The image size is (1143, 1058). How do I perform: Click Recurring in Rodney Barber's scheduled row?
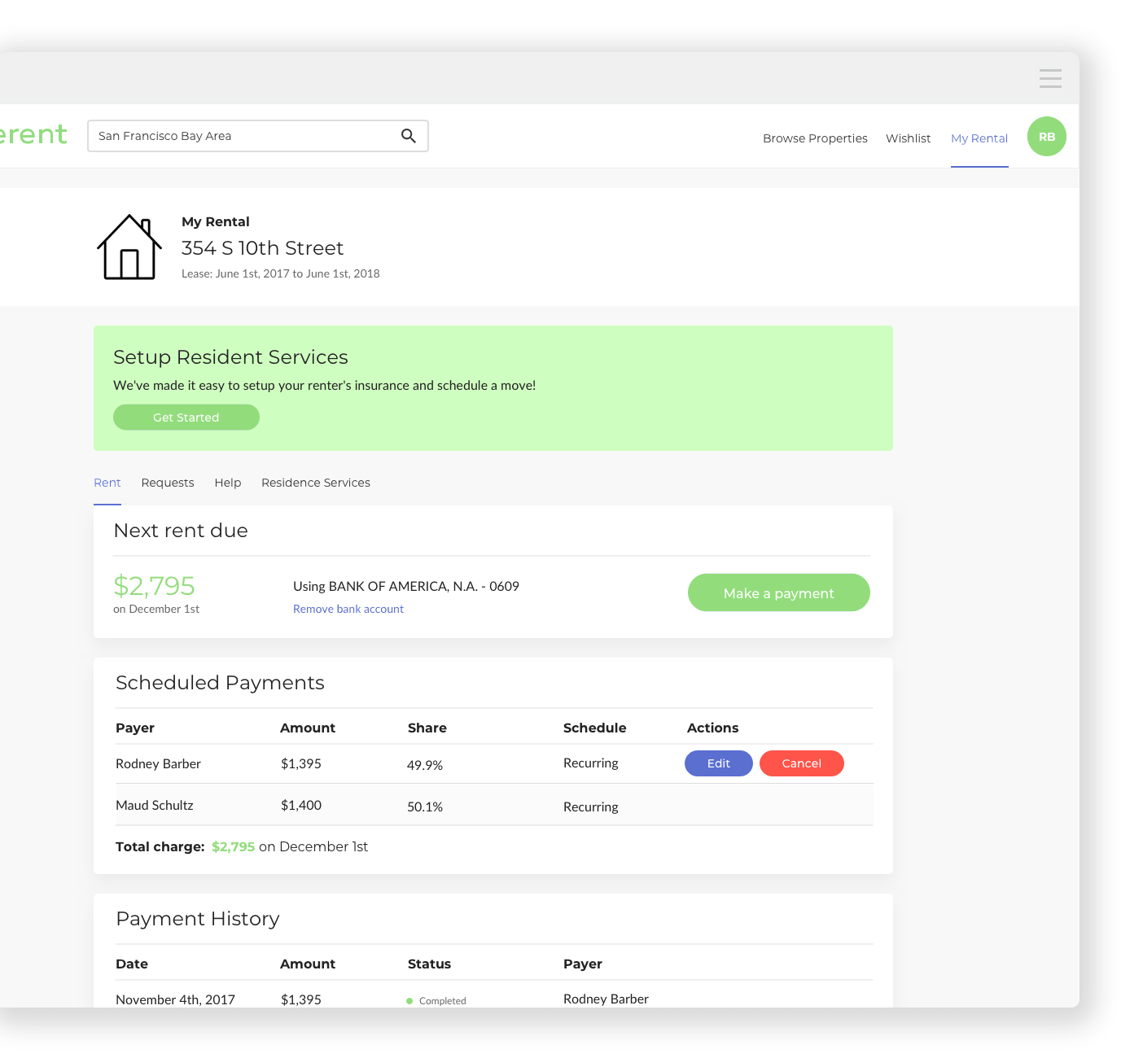[x=591, y=763]
